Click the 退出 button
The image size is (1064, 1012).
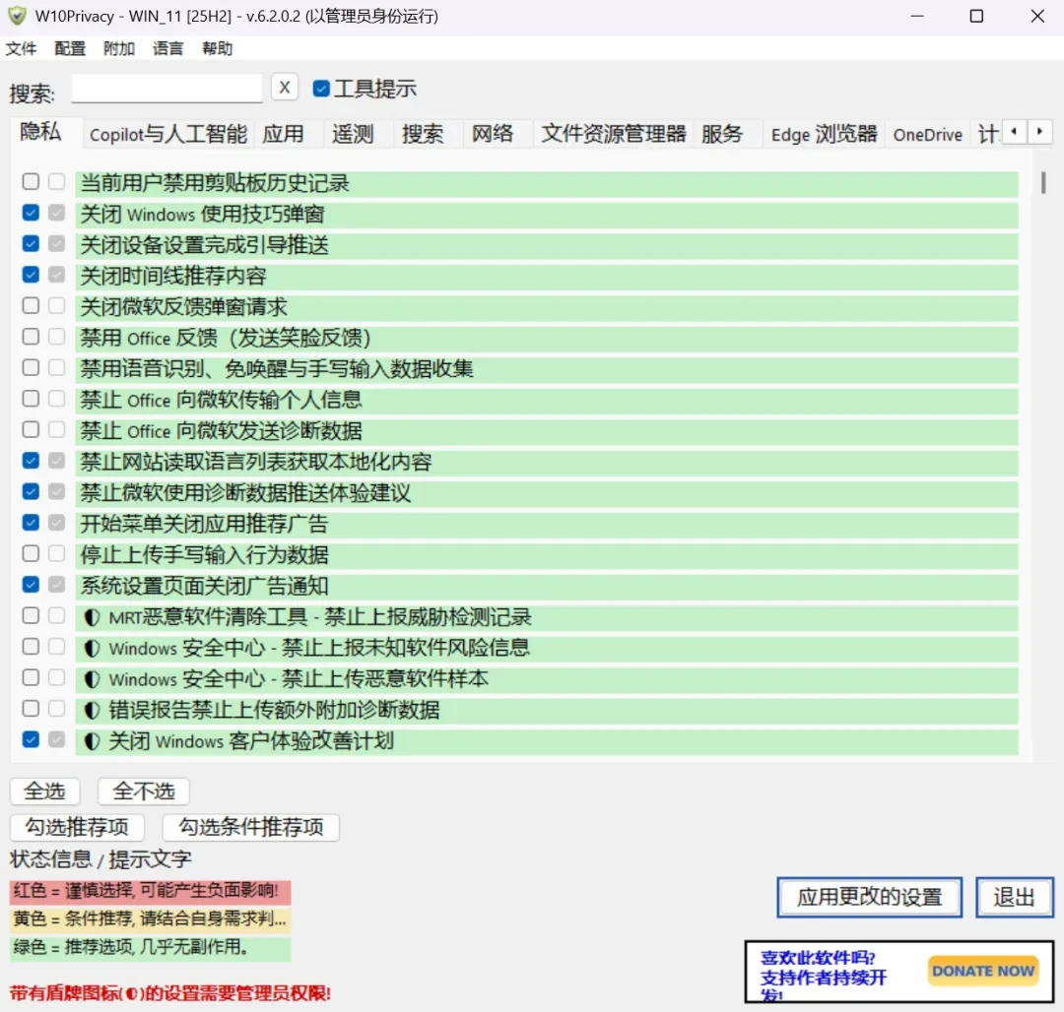coord(1015,898)
